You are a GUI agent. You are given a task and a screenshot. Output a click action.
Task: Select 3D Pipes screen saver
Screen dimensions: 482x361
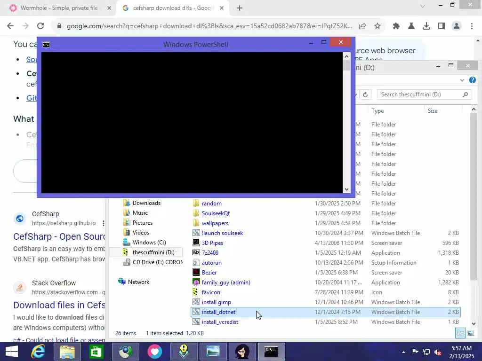point(212,243)
